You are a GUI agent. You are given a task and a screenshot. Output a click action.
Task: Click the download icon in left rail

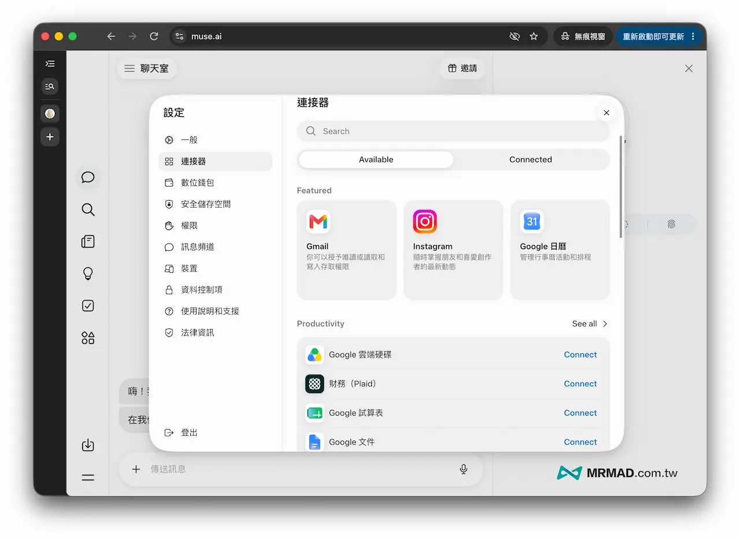(x=88, y=445)
